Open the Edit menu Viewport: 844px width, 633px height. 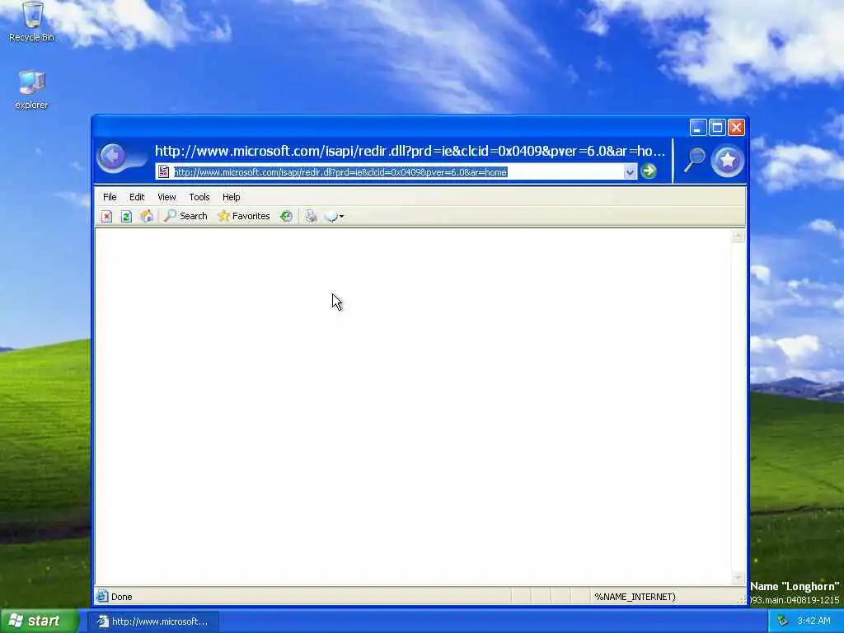(x=137, y=197)
